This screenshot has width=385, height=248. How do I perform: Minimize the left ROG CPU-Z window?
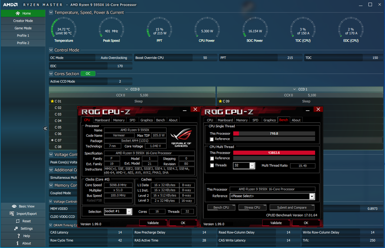click(184, 110)
